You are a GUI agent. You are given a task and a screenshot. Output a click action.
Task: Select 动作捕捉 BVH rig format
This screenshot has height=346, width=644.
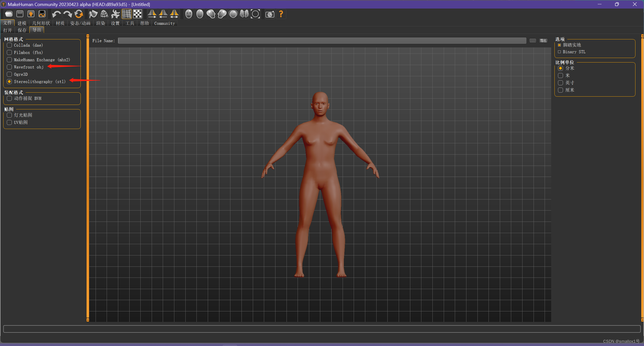pos(24,98)
